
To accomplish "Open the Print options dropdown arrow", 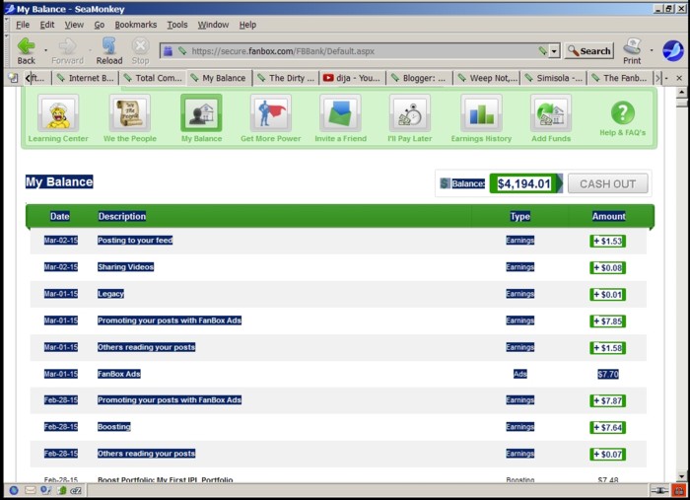I will pyautogui.click(x=652, y=50).
